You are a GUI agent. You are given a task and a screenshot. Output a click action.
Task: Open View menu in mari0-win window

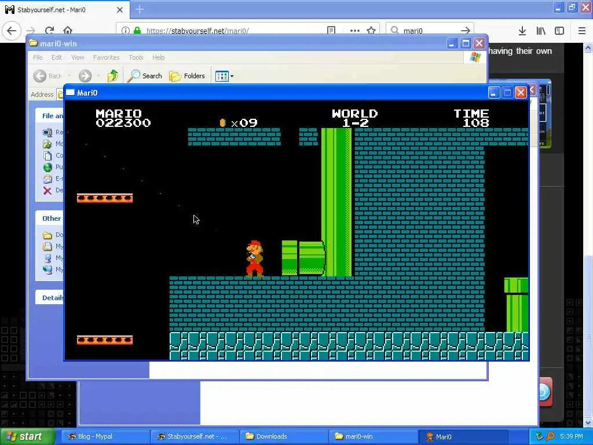[78, 57]
